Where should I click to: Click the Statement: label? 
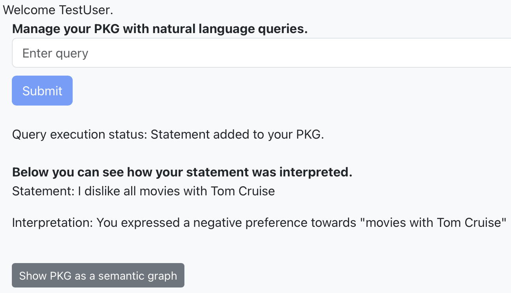coord(43,191)
